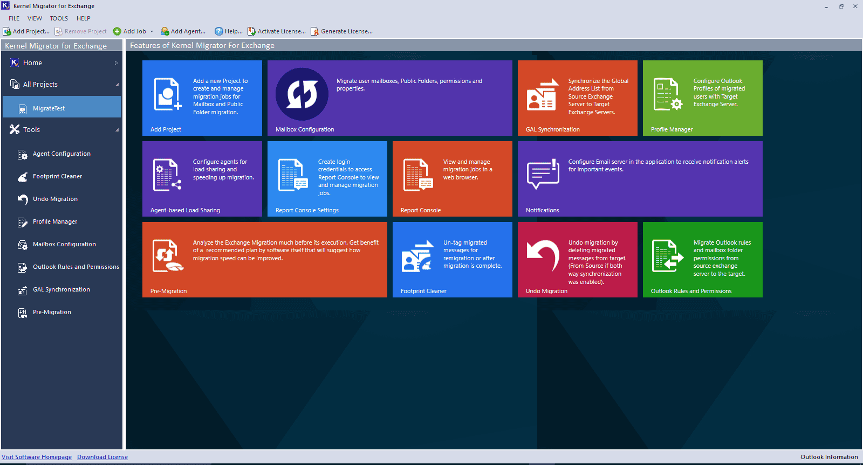
Task: Click the GAL Synchronization tile icon
Action: coord(543,95)
